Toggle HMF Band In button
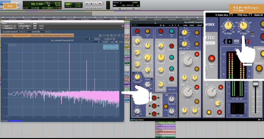The image size is (264, 139). (197, 54)
